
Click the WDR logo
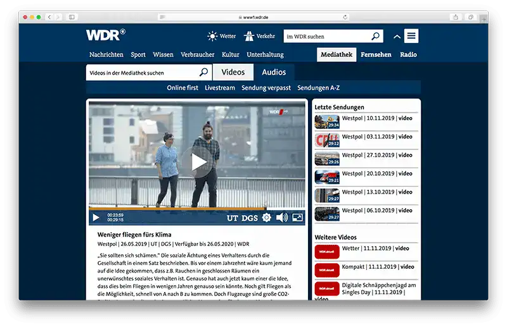tap(106, 35)
